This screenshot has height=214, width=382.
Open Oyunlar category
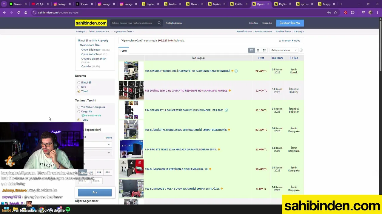(x=86, y=66)
